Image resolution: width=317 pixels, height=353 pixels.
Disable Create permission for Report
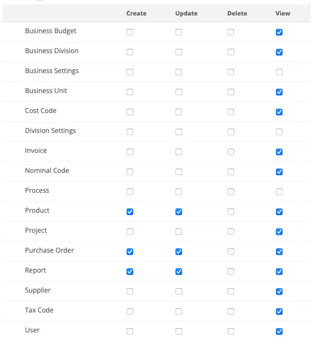coord(130,272)
